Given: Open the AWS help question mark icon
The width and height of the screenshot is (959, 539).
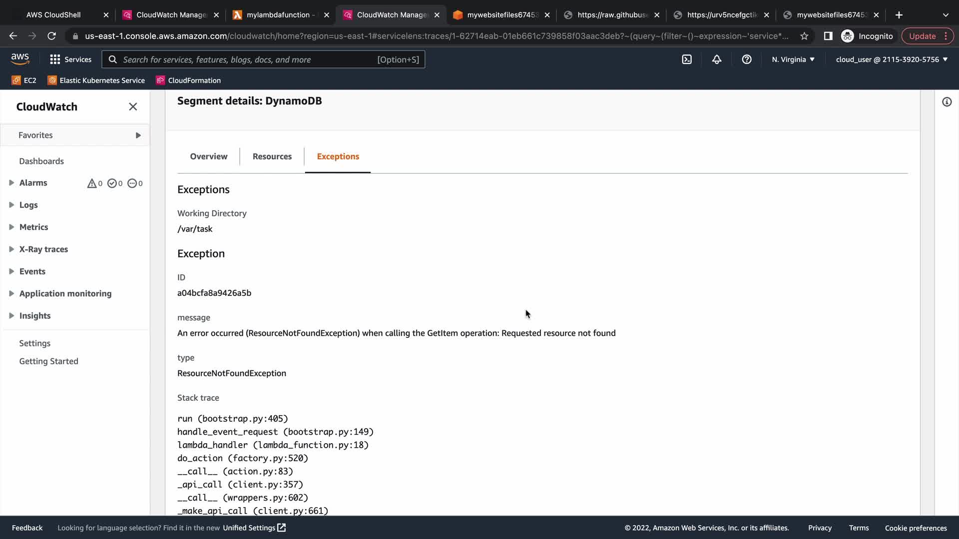Looking at the screenshot, I should [x=747, y=59].
